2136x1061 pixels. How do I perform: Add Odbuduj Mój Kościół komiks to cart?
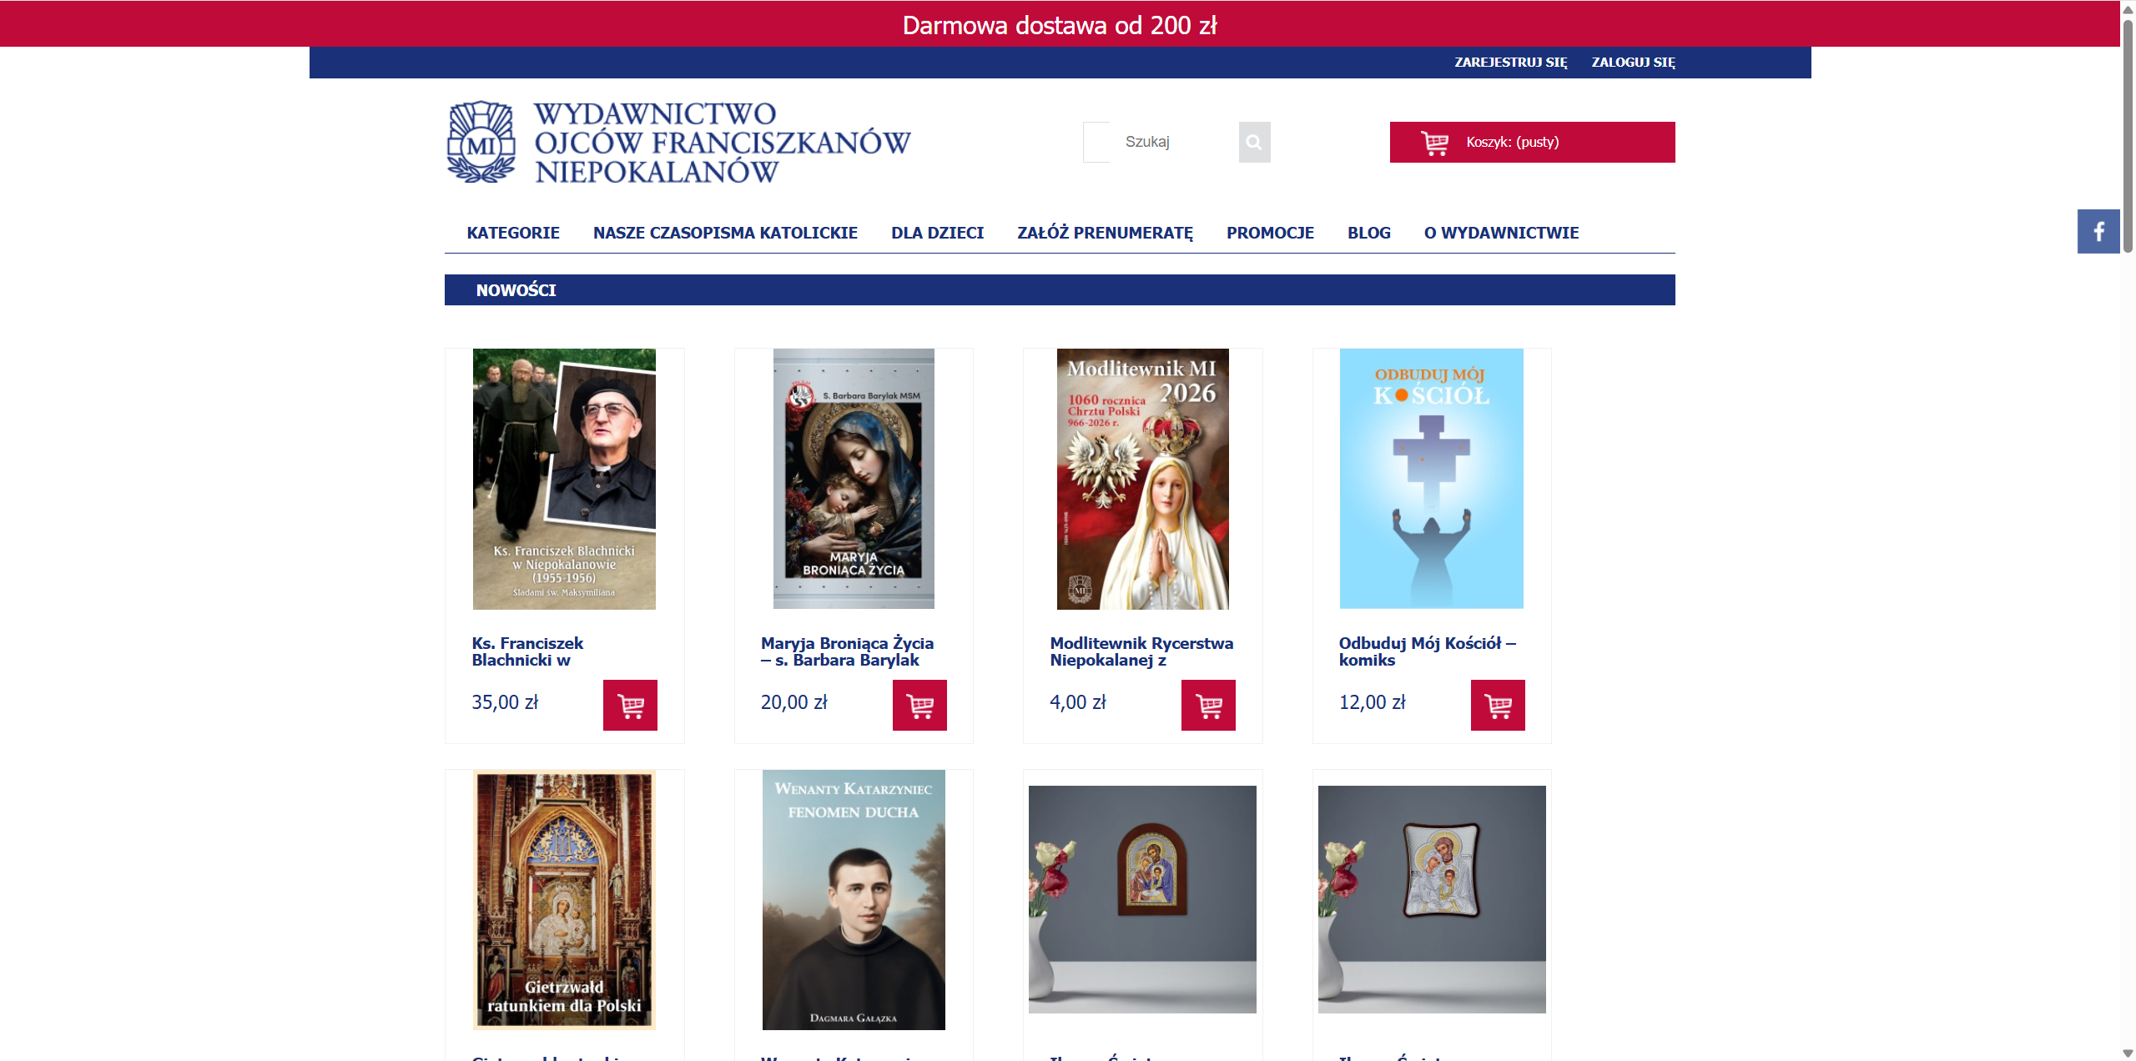pyautogui.click(x=1498, y=706)
